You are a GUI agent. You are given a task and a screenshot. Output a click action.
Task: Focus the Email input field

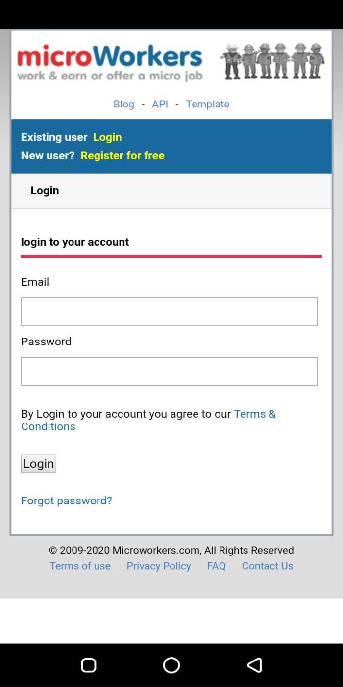(169, 312)
